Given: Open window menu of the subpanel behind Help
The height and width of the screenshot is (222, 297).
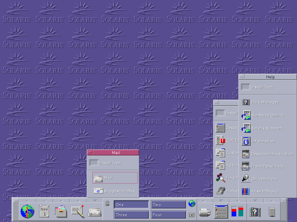Looking at the screenshot, I should (x=216, y=103).
